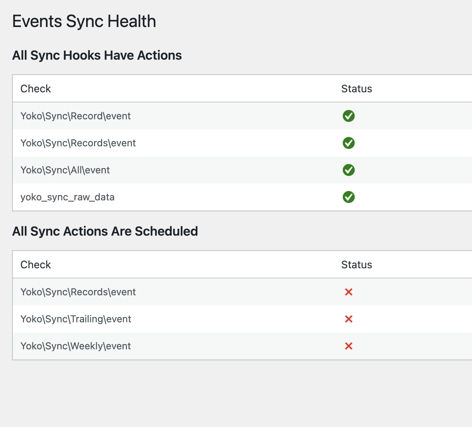Select the red X status for Yoko\Sync\Weekly\event
472x427 pixels.
pyautogui.click(x=348, y=346)
